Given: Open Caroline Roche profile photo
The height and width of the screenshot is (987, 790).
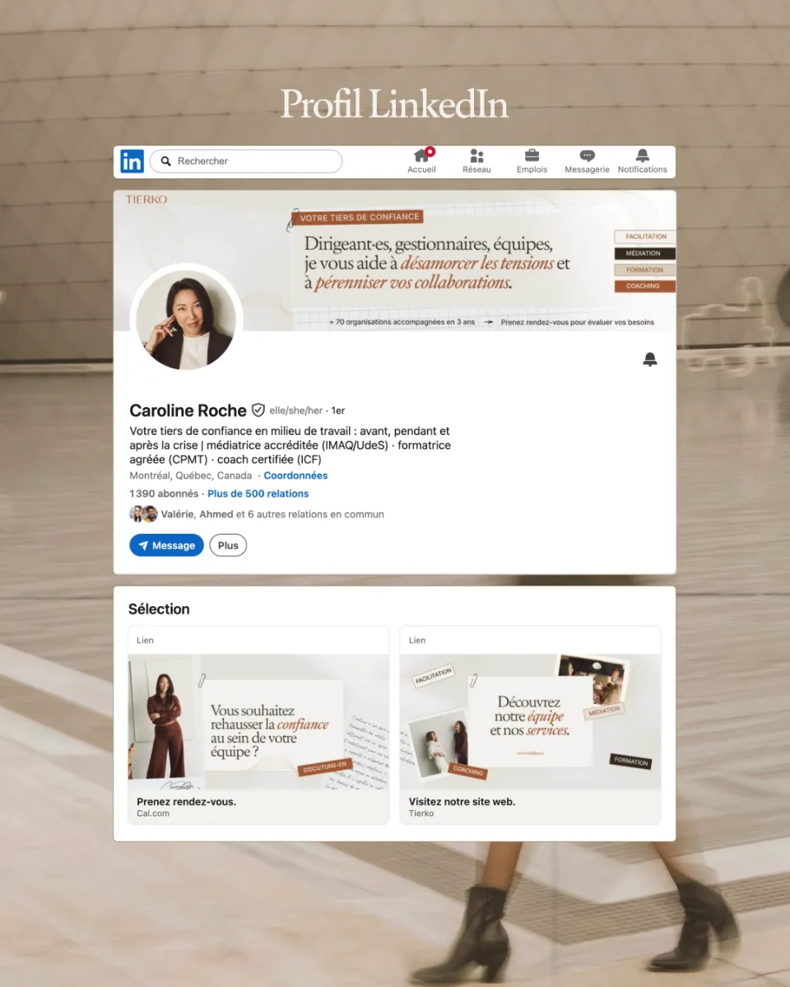Looking at the screenshot, I should 185,320.
